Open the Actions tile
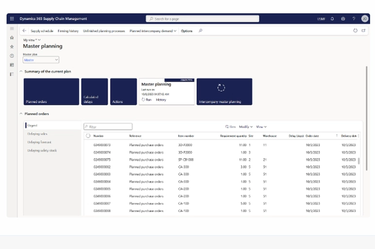The image size is (375, 249). click(x=123, y=92)
